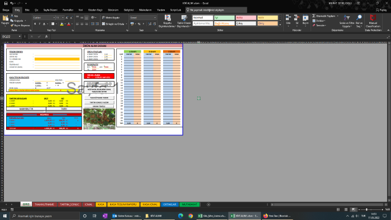The image size is (391, 220).
Task: Save the workbook with the floppy disk icon
Action: click(6, 3)
